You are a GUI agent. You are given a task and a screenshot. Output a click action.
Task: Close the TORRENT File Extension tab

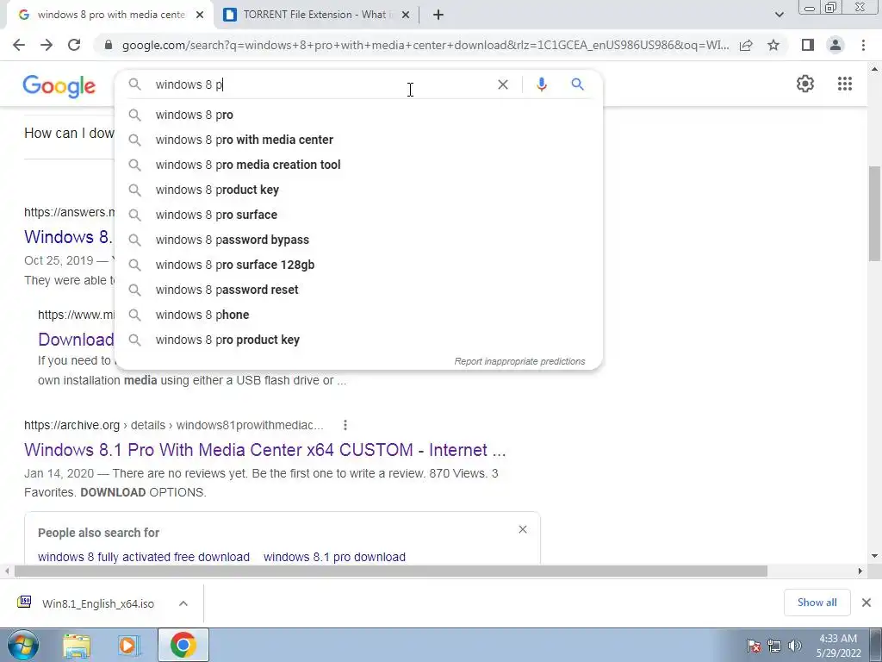pyautogui.click(x=405, y=16)
